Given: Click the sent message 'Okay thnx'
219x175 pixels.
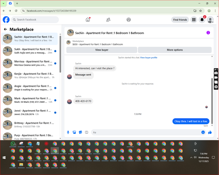Looking at the screenshot, I should pyautogui.click(x=191, y=121).
